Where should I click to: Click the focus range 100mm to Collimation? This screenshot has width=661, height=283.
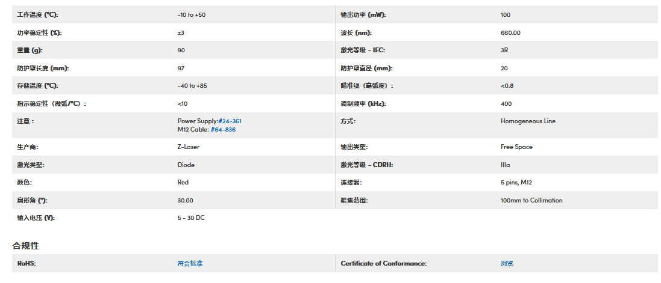pyautogui.click(x=531, y=201)
